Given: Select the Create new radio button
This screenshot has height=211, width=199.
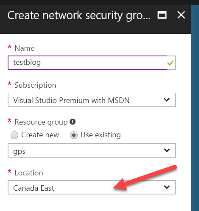Looking at the screenshot, I should tap(14, 135).
